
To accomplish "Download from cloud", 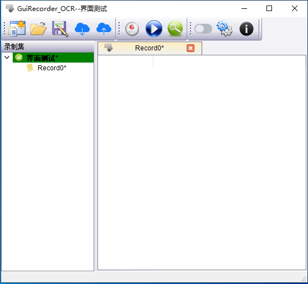I will click(x=82, y=29).
